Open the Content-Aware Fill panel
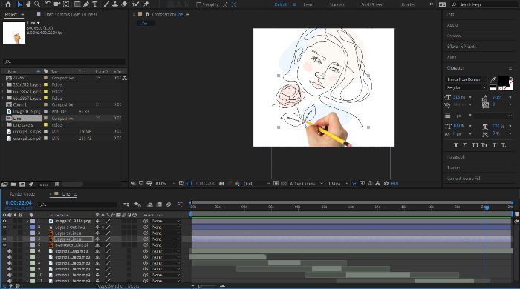The image size is (520, 289). coord(464,179)
